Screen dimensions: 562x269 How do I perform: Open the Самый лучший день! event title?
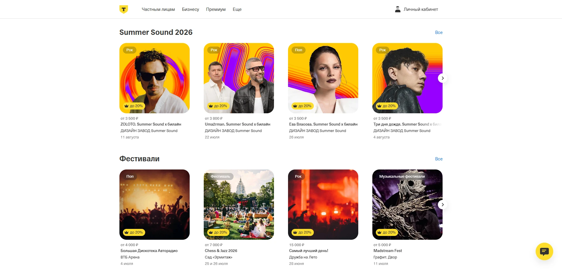(x=309, y=251)
